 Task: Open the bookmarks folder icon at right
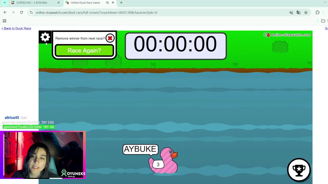pyautogui.click(x=323, y=21)
